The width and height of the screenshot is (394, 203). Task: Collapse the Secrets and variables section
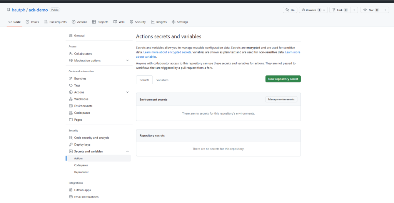(x=127, y=151)
